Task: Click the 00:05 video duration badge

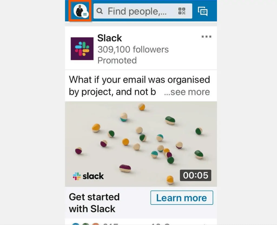Action: (x=196, y=176)
